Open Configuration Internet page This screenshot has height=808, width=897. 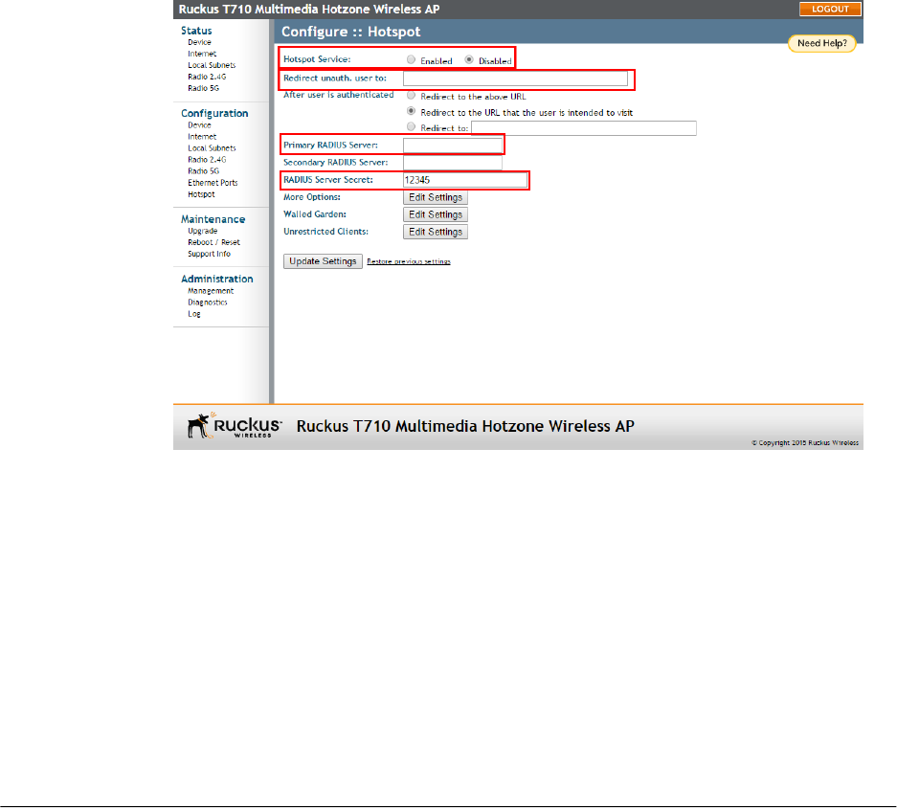pyautogui.click(x=202, y=137)
